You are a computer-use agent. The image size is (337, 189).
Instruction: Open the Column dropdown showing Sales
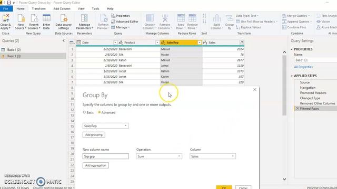(x=213, y=156)
